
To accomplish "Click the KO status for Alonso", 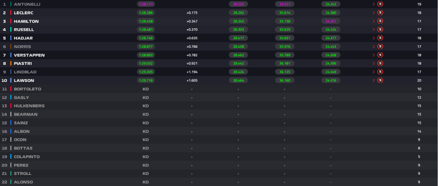I will pyautogui.click(x=145, y=182).
